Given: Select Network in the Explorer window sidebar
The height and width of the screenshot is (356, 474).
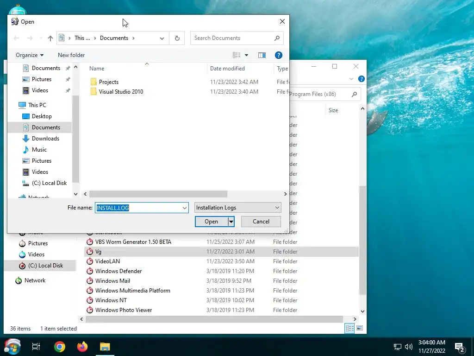Looking at the screenshot, I should (35, 280).
